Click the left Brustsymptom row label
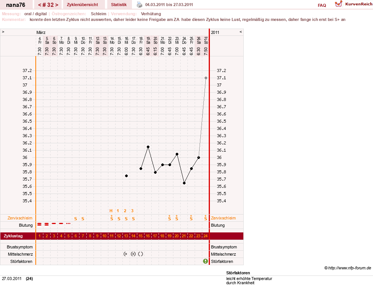 click(x=20, y=247)
